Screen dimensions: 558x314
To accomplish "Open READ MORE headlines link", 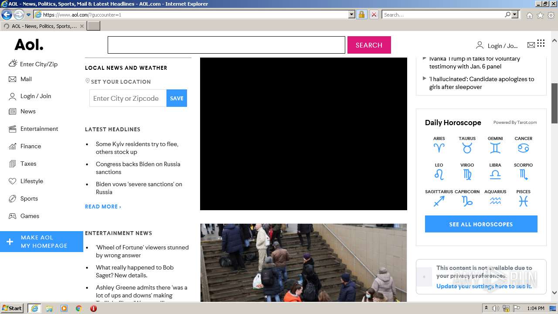I will tap(103, 206).
